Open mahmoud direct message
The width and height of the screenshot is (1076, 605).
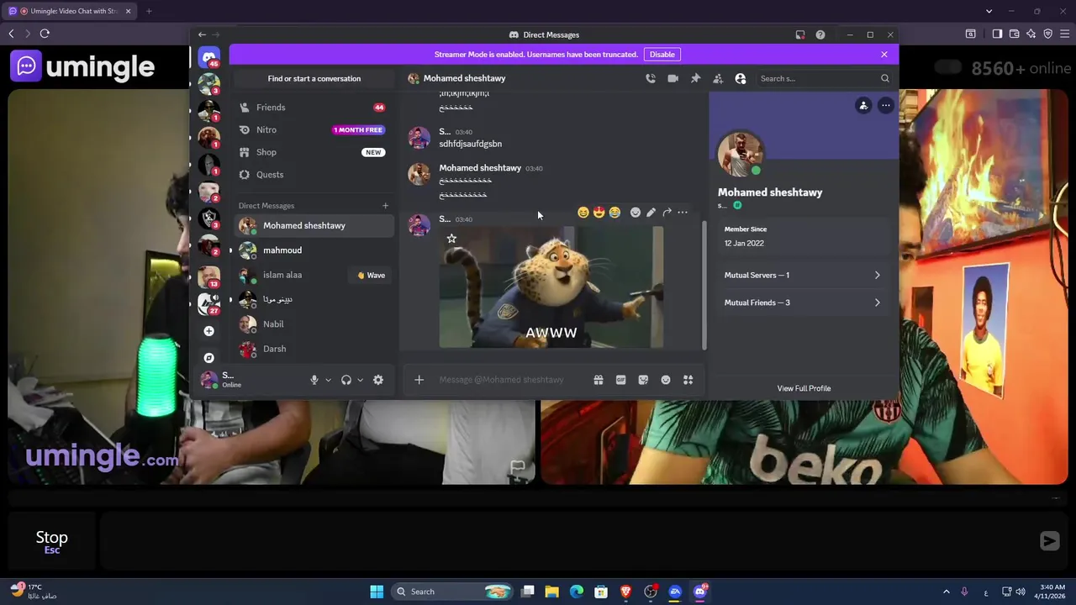click(313, 250)
